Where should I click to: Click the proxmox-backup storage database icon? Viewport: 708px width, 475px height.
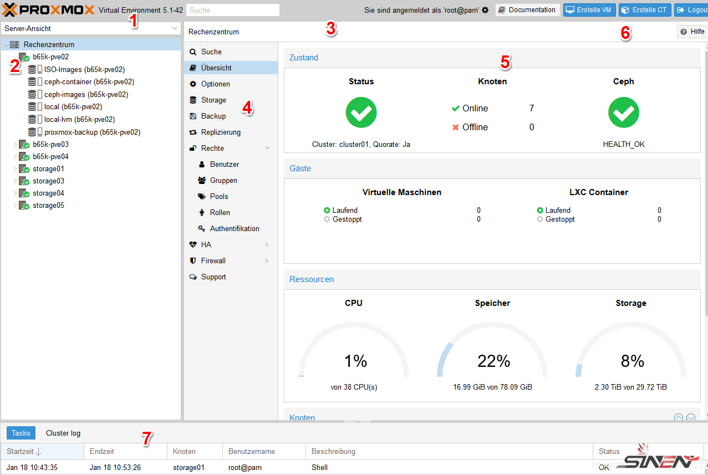pos(32,132)
